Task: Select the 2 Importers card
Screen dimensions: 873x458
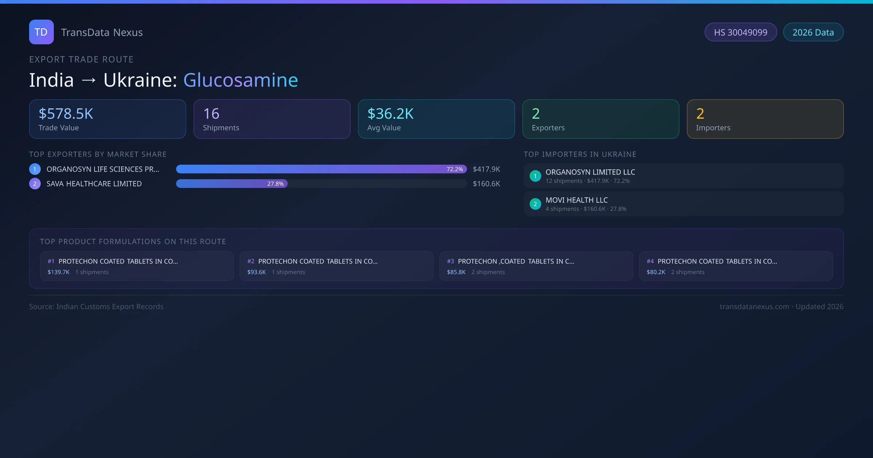Action: (x=765, y=119)
